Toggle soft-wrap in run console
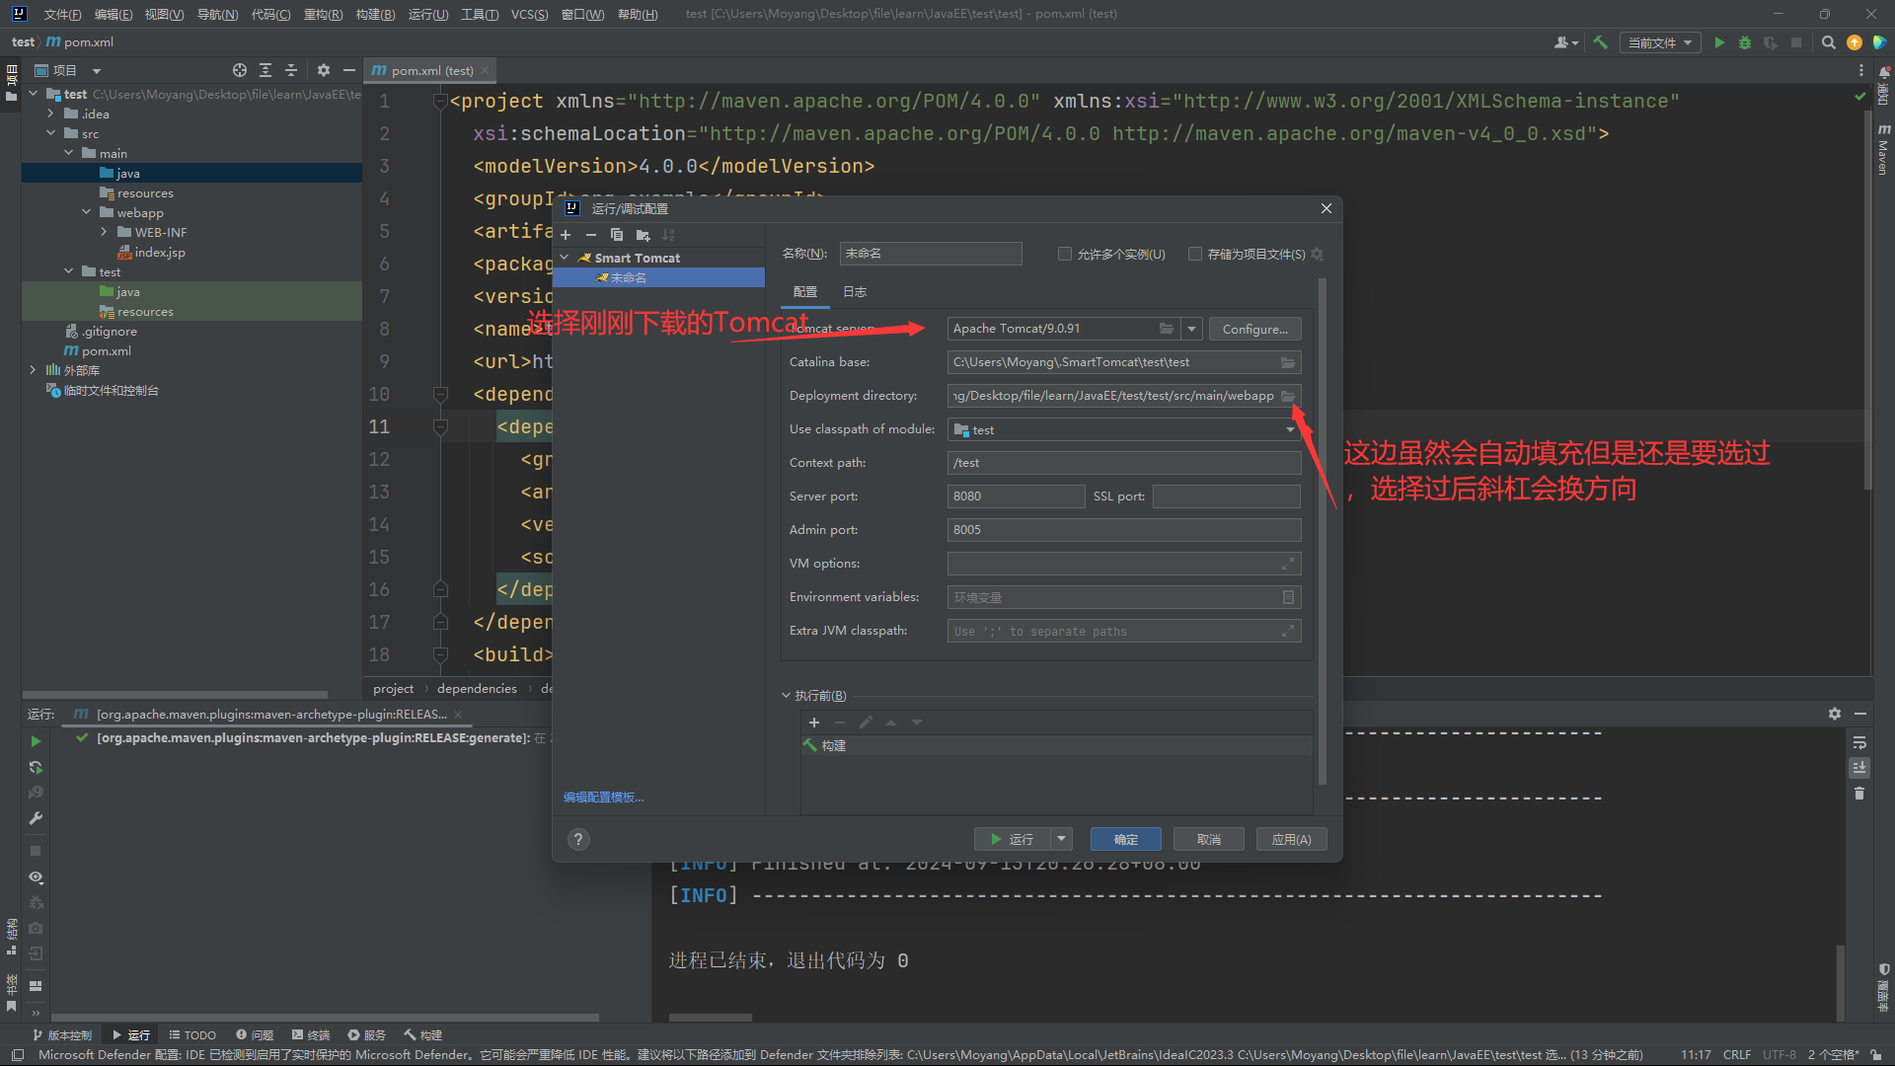Viewport: 1895px width, 1066px height. click(1859, 742)
